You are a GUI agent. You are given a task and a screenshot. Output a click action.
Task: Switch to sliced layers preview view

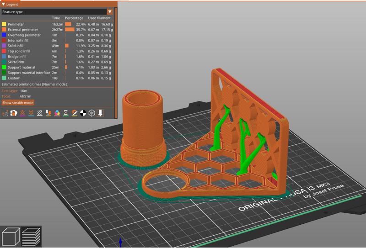coord(31,237)
